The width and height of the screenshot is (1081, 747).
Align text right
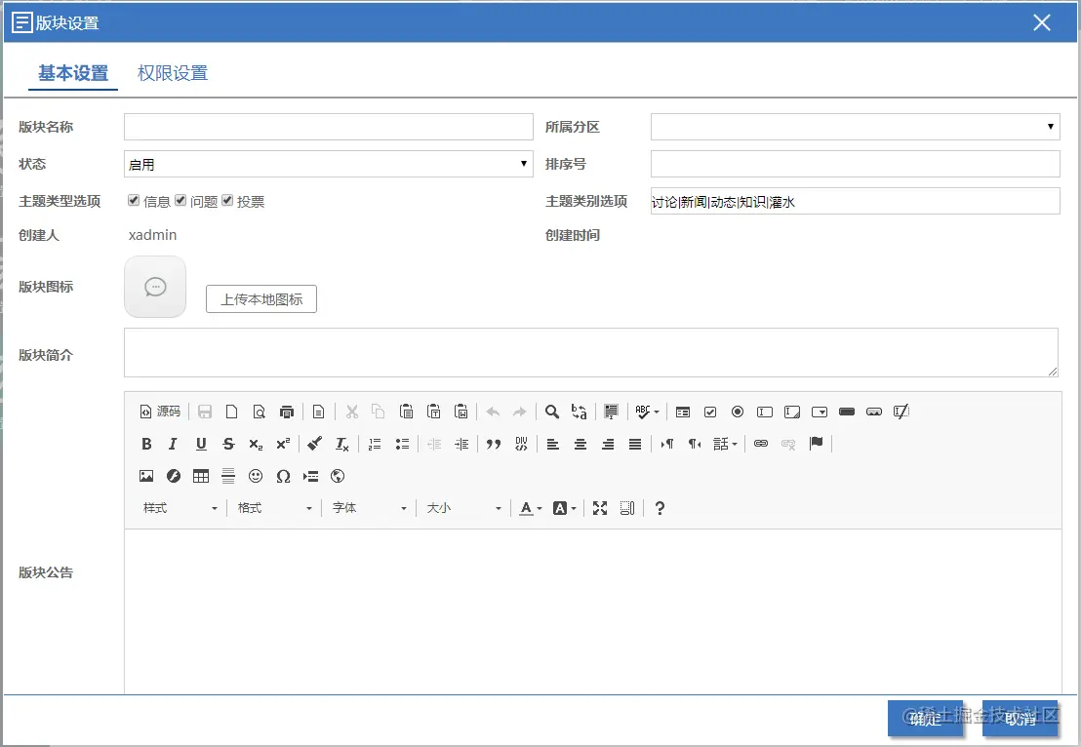coord(608,444)
